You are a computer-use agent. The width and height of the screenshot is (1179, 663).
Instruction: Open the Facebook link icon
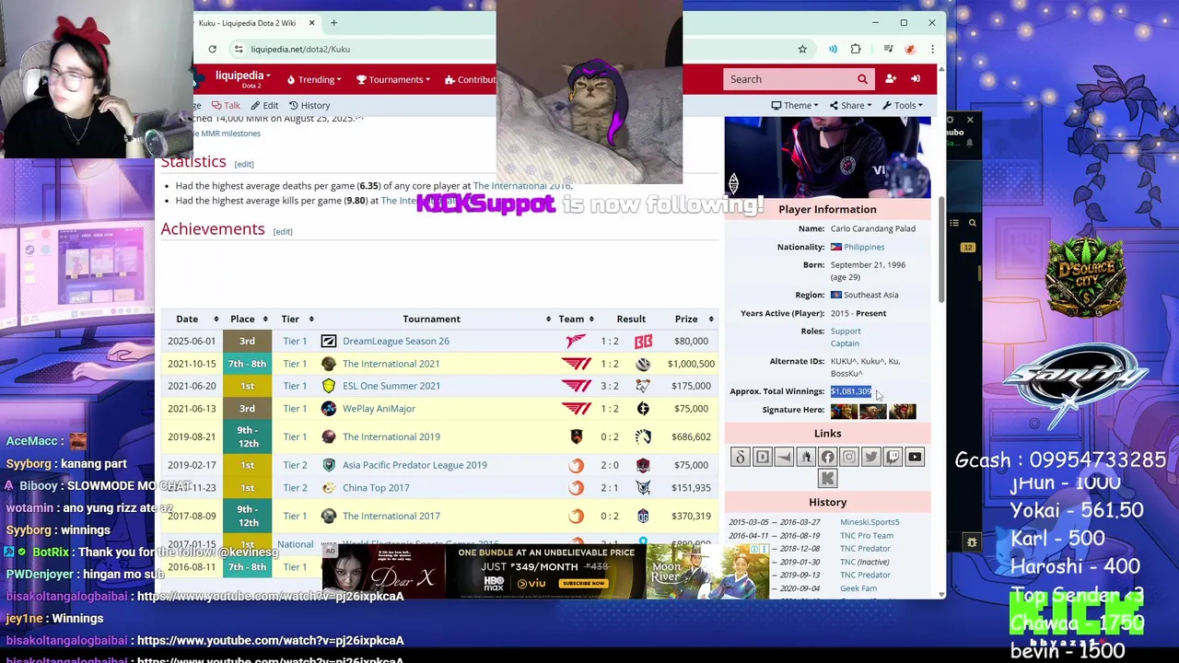827,457
